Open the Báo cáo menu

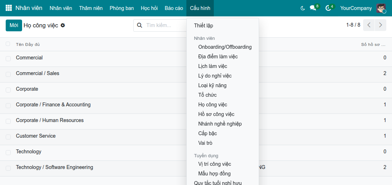click(x=174, y=8)
